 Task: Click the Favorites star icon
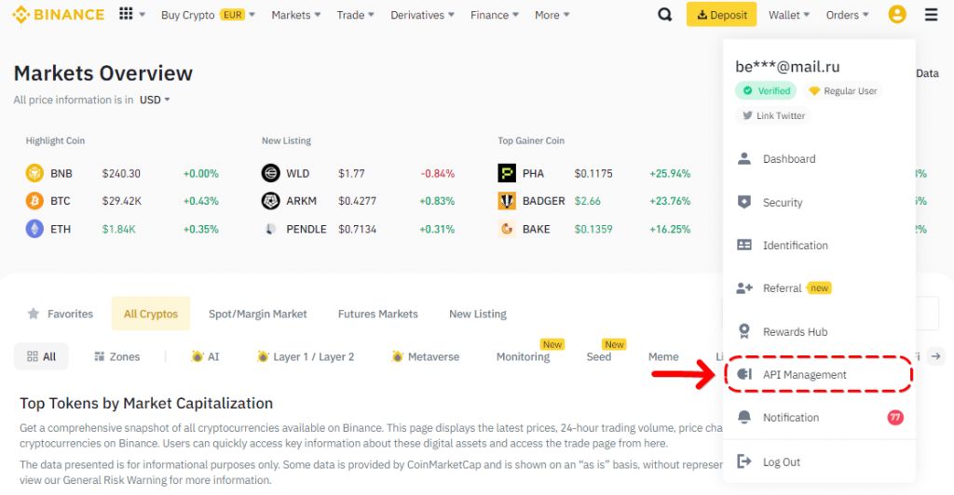(x=34, y=314)
